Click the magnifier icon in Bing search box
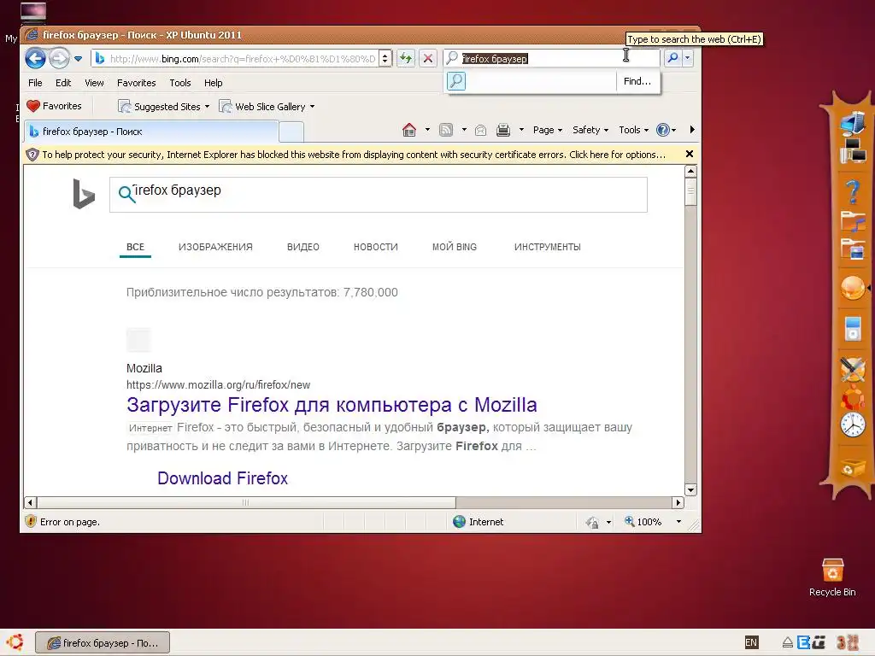The image size is (875, 656). pyautogui.click(x=126, y=194)
